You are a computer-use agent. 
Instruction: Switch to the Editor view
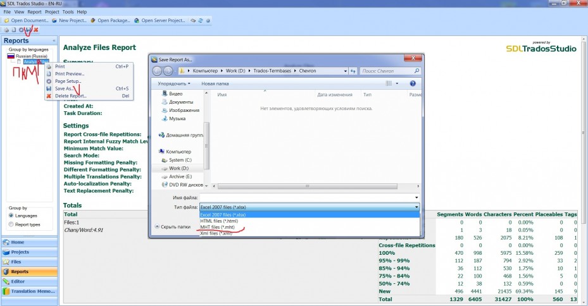[x=29, y=281]
